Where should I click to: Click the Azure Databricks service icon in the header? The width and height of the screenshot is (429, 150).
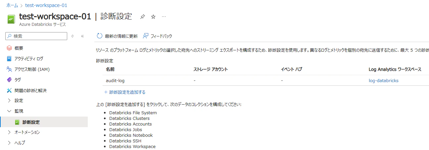tap(12, 19)
